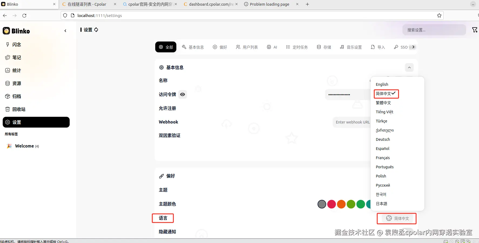Choose Tiếng Việt from the language list
Viewport: 479px width, 243px height.
[x=397, y=112]
